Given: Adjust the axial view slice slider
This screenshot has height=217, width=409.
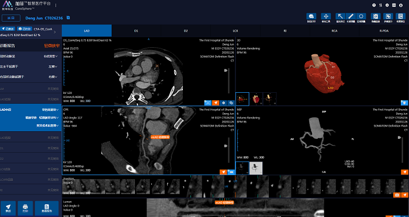Looking at the screenshot, I should coord(226,71).
